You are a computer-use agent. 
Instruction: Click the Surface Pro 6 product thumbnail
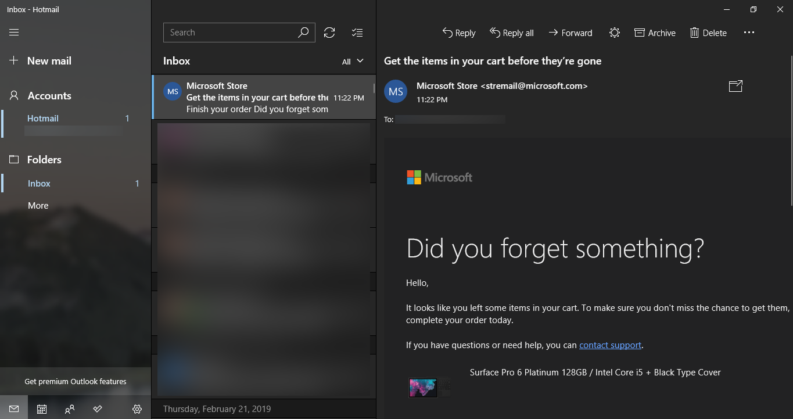429,388
